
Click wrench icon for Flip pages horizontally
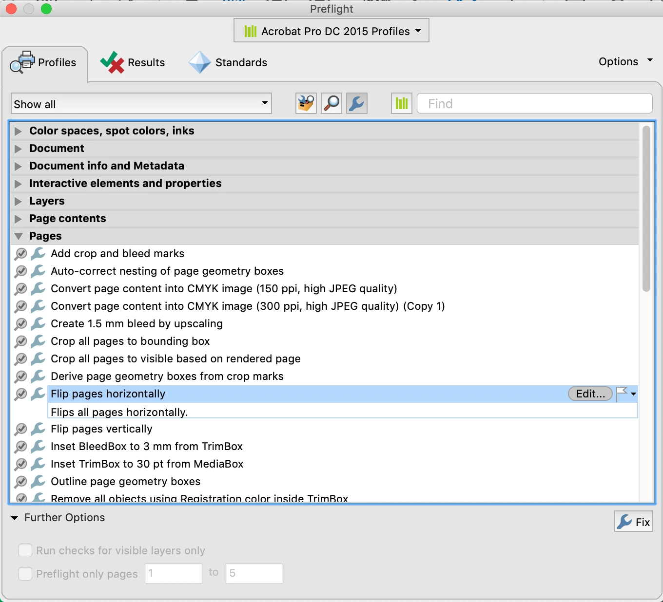tap(38, 394)
